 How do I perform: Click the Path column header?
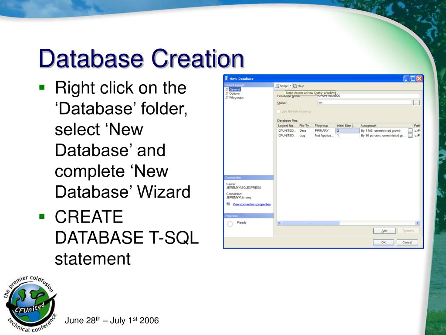tap(416, 126)
